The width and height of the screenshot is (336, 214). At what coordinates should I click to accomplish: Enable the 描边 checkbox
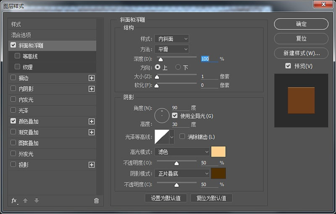pyautogui.click(x=13, y=77)
